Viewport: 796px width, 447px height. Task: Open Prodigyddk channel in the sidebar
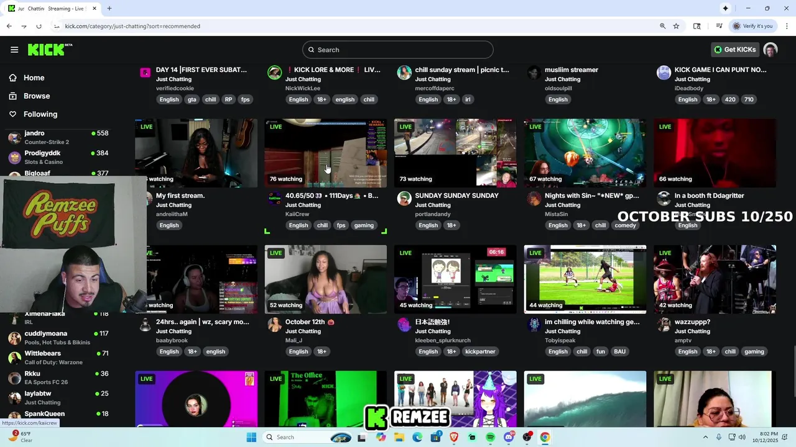click(x=58, y=157)
